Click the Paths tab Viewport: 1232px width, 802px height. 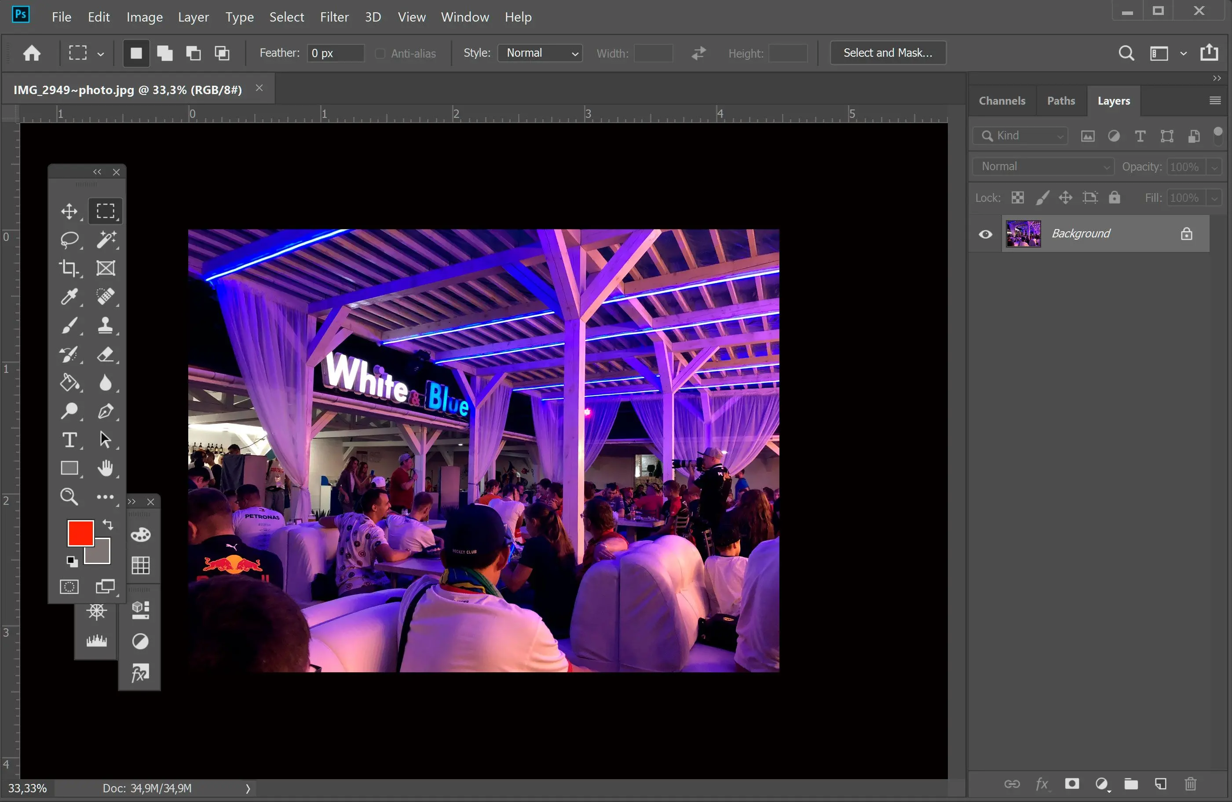[x=1060, y=100]
